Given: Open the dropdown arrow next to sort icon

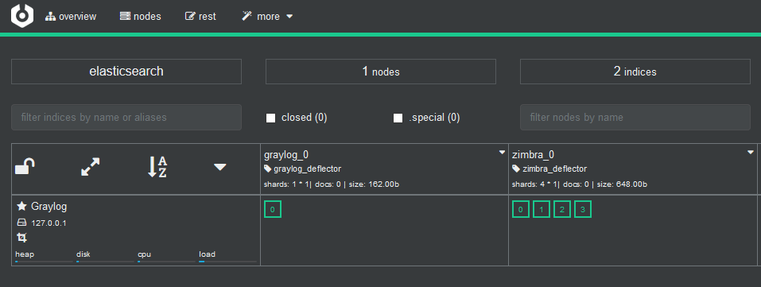Looking at the screenshot, I should click(220, 167).
